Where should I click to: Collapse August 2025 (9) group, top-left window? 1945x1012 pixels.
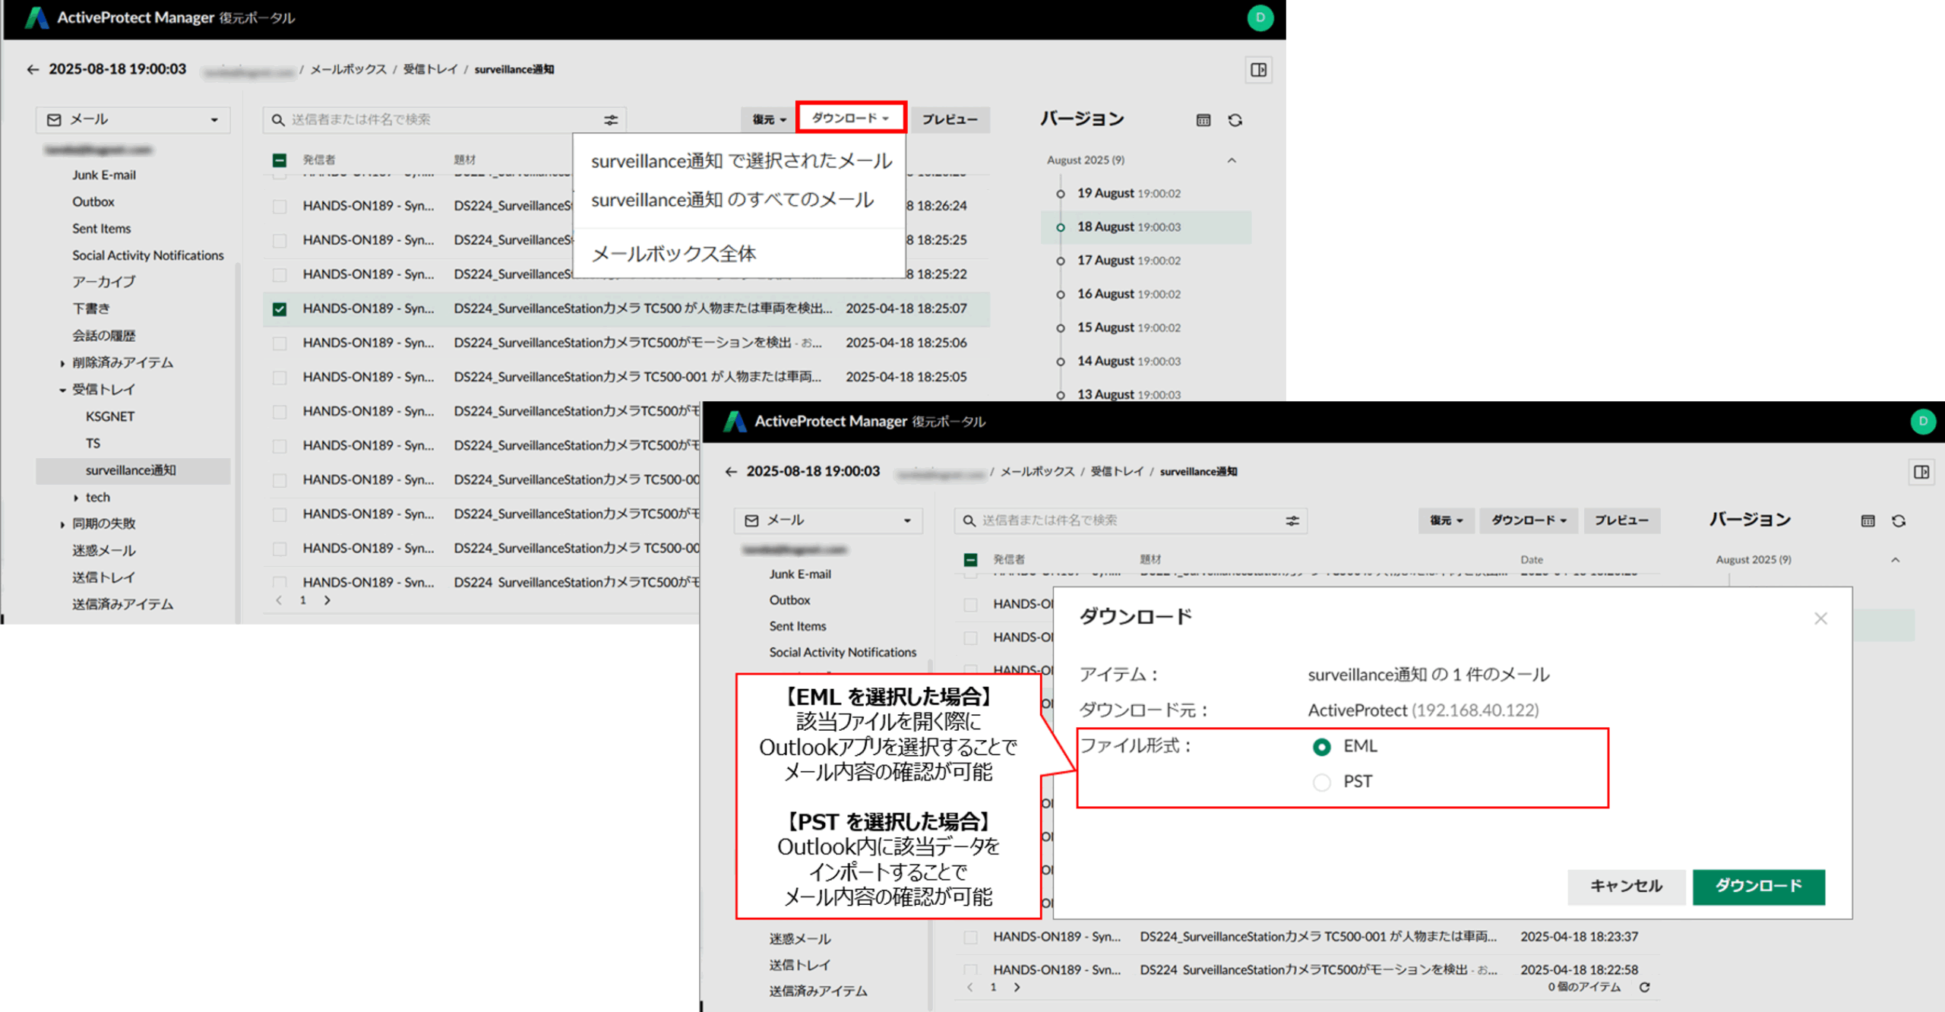pyautogui.click(x=1232, y=160)
